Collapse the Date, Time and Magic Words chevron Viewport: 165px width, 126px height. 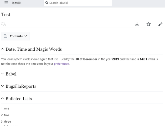point(3,49)
